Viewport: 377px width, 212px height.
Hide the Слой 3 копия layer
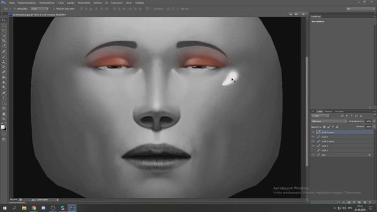point(313,132)
